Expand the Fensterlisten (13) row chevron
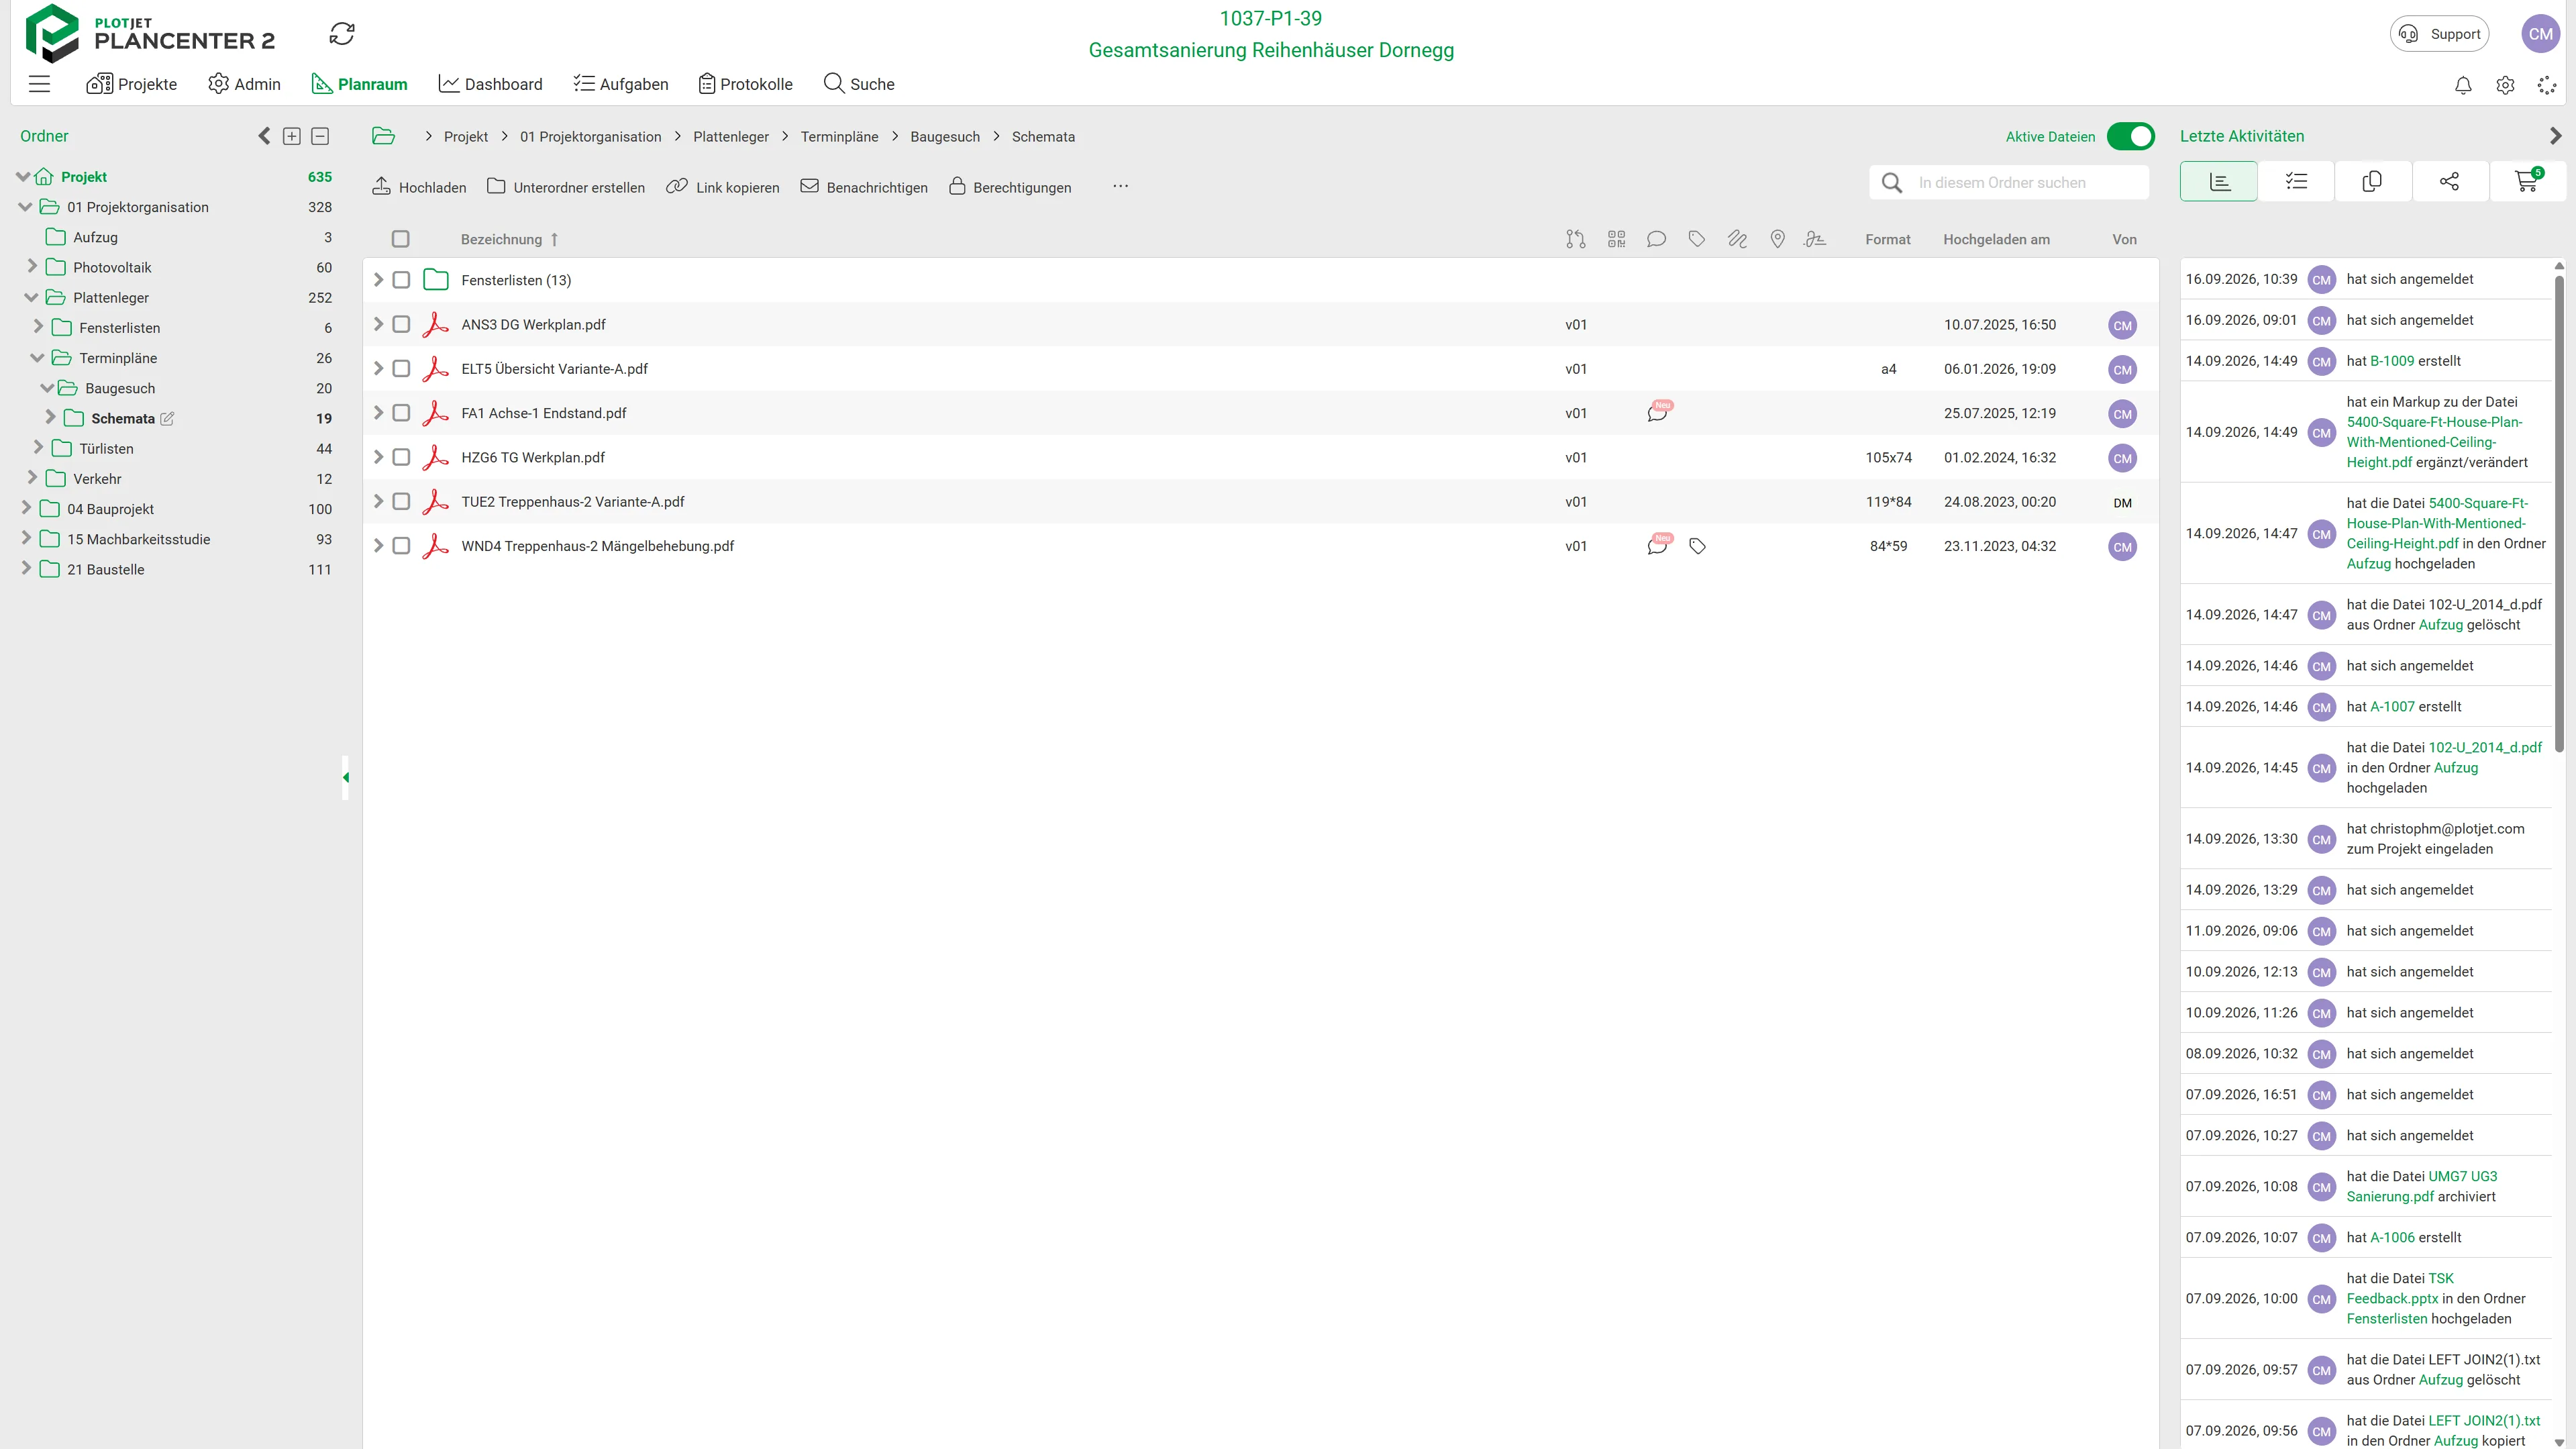 [378, 280]
